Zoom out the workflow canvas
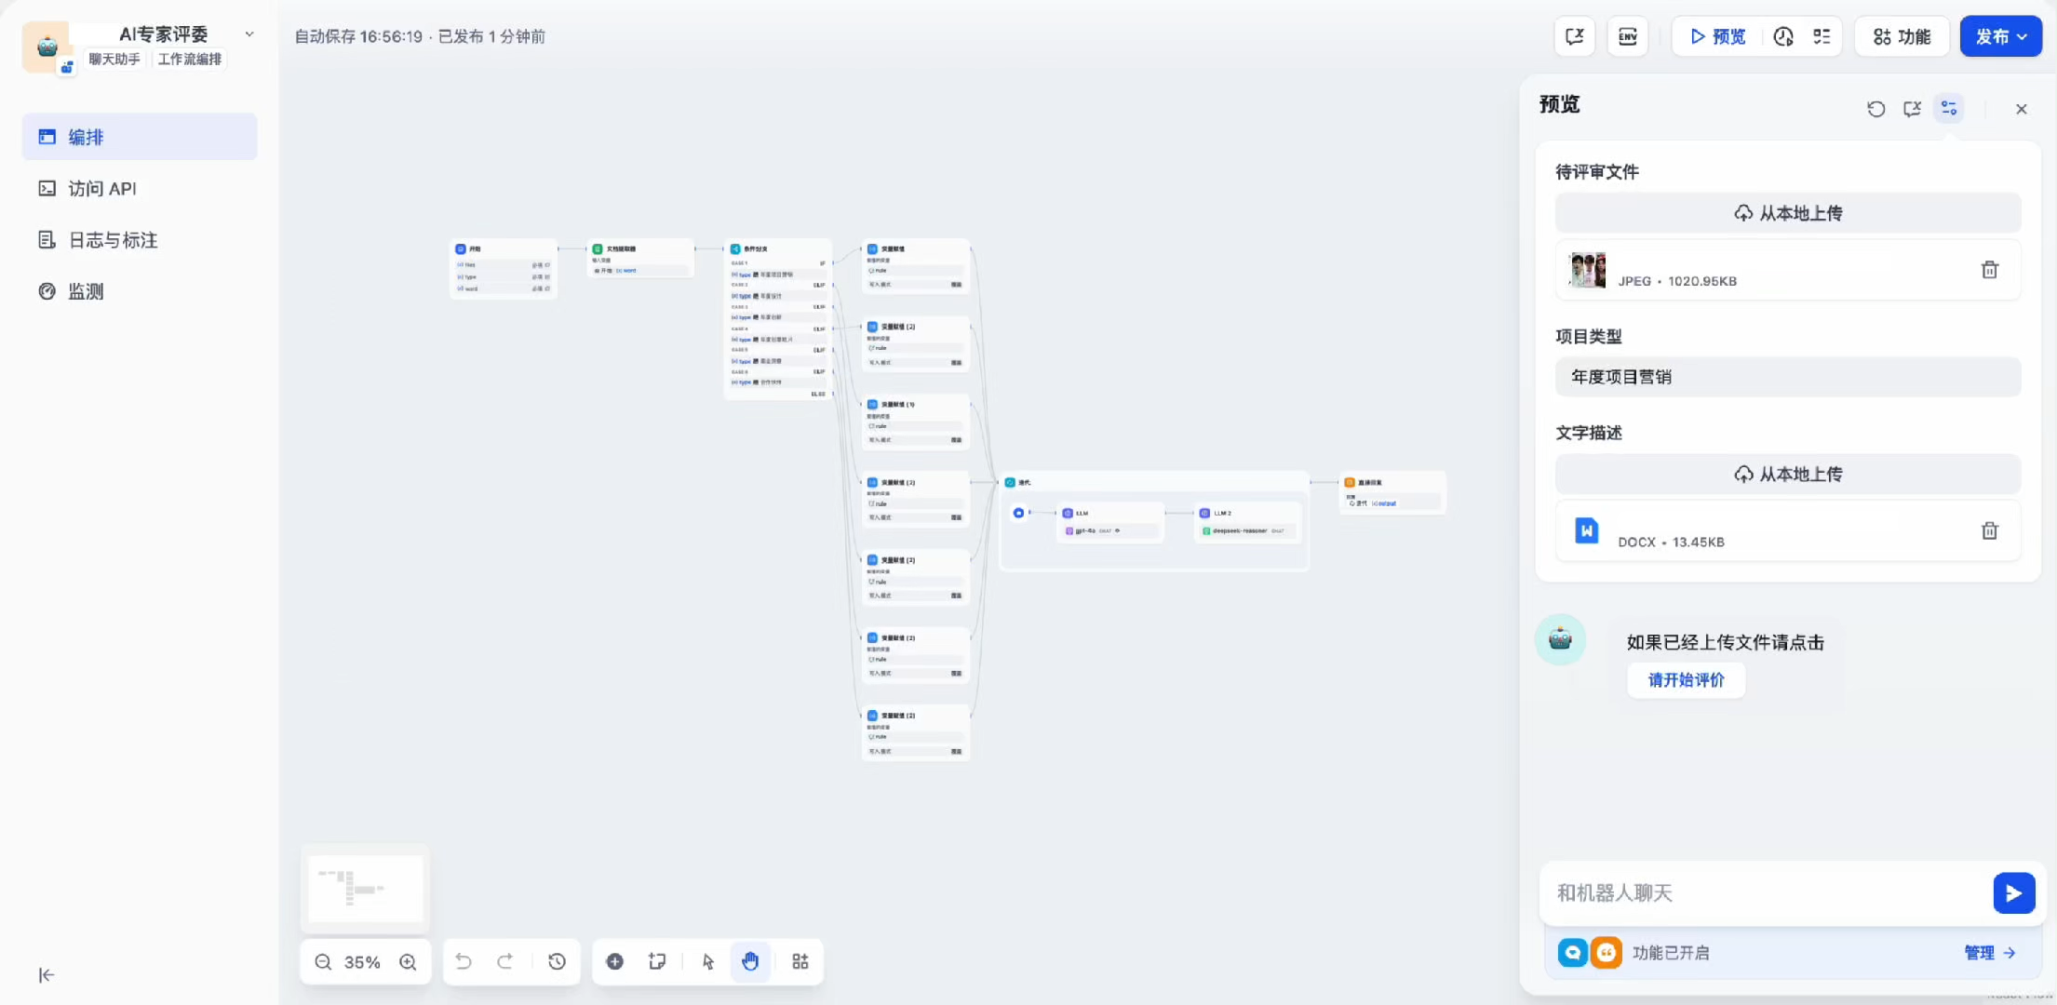2057x1005 pixels. [x=323, y=962]
